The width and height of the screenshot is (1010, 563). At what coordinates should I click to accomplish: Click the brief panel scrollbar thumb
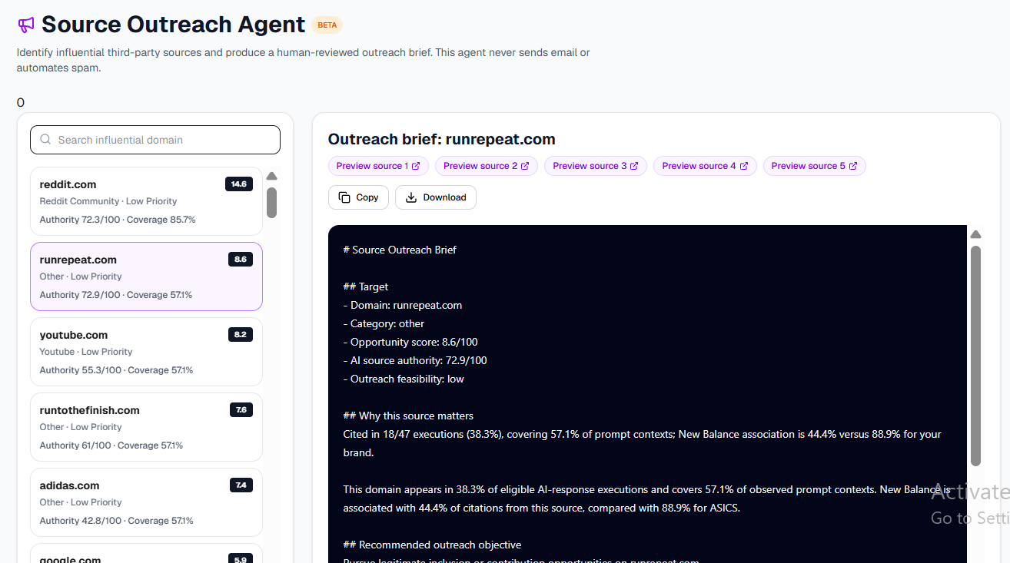(x=976, y=356)
